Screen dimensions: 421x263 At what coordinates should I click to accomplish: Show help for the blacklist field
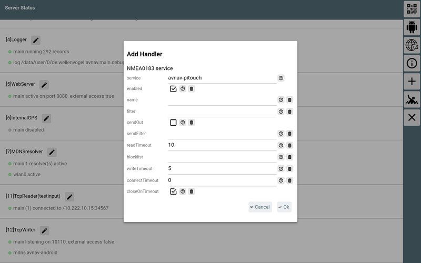tap(281, 157)
